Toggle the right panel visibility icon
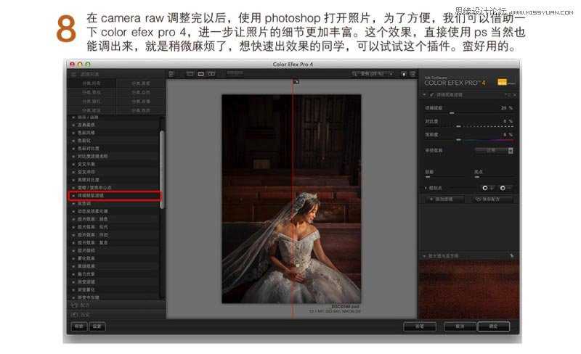 (413, 74)
